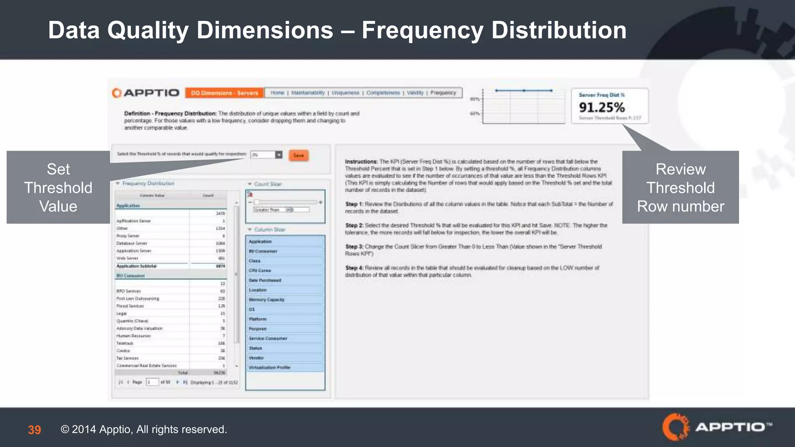Collapse the Frequency Distribution section

[x=118, y=184]
